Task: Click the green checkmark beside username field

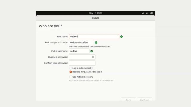Action: [92, 51]
